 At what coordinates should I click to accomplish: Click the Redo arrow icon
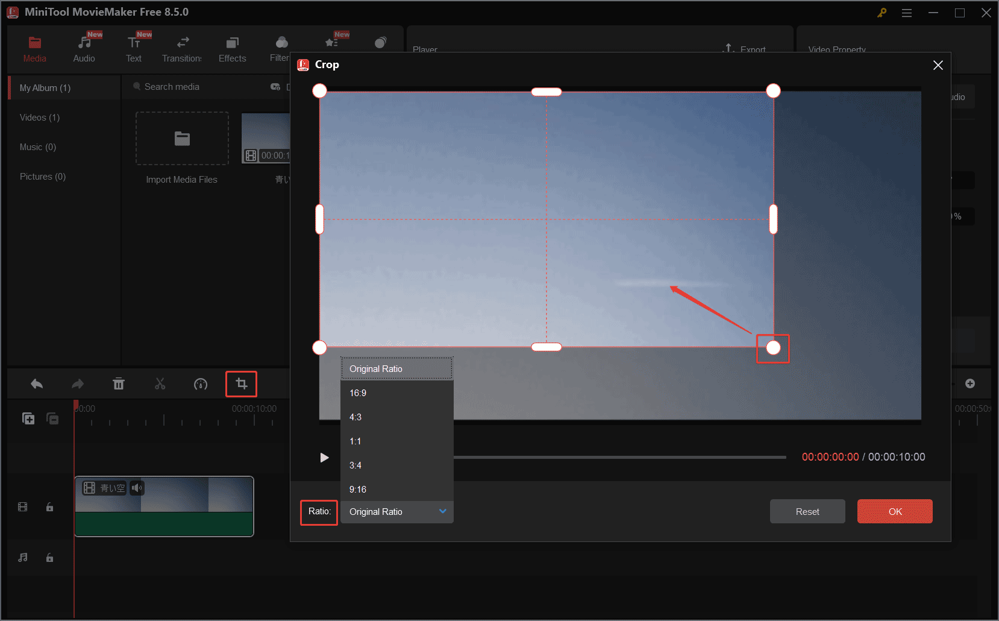tap(77, 383)
